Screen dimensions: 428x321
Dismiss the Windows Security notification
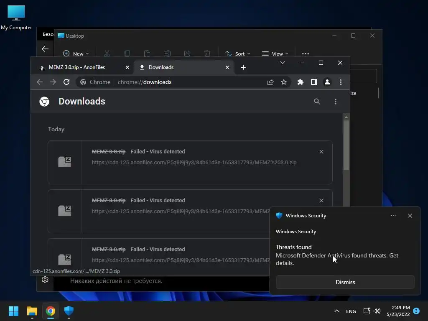pos(345,282)
